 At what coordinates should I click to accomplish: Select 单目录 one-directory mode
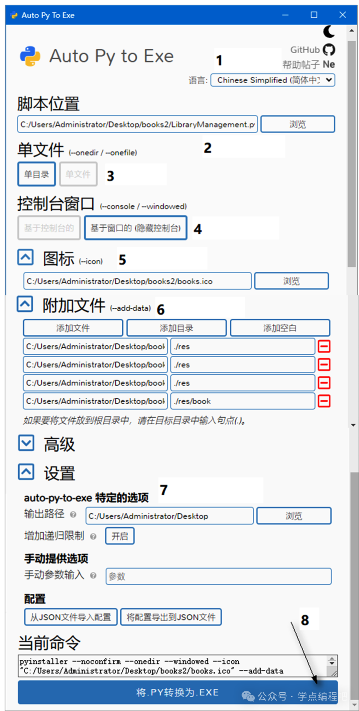[37, 174]
